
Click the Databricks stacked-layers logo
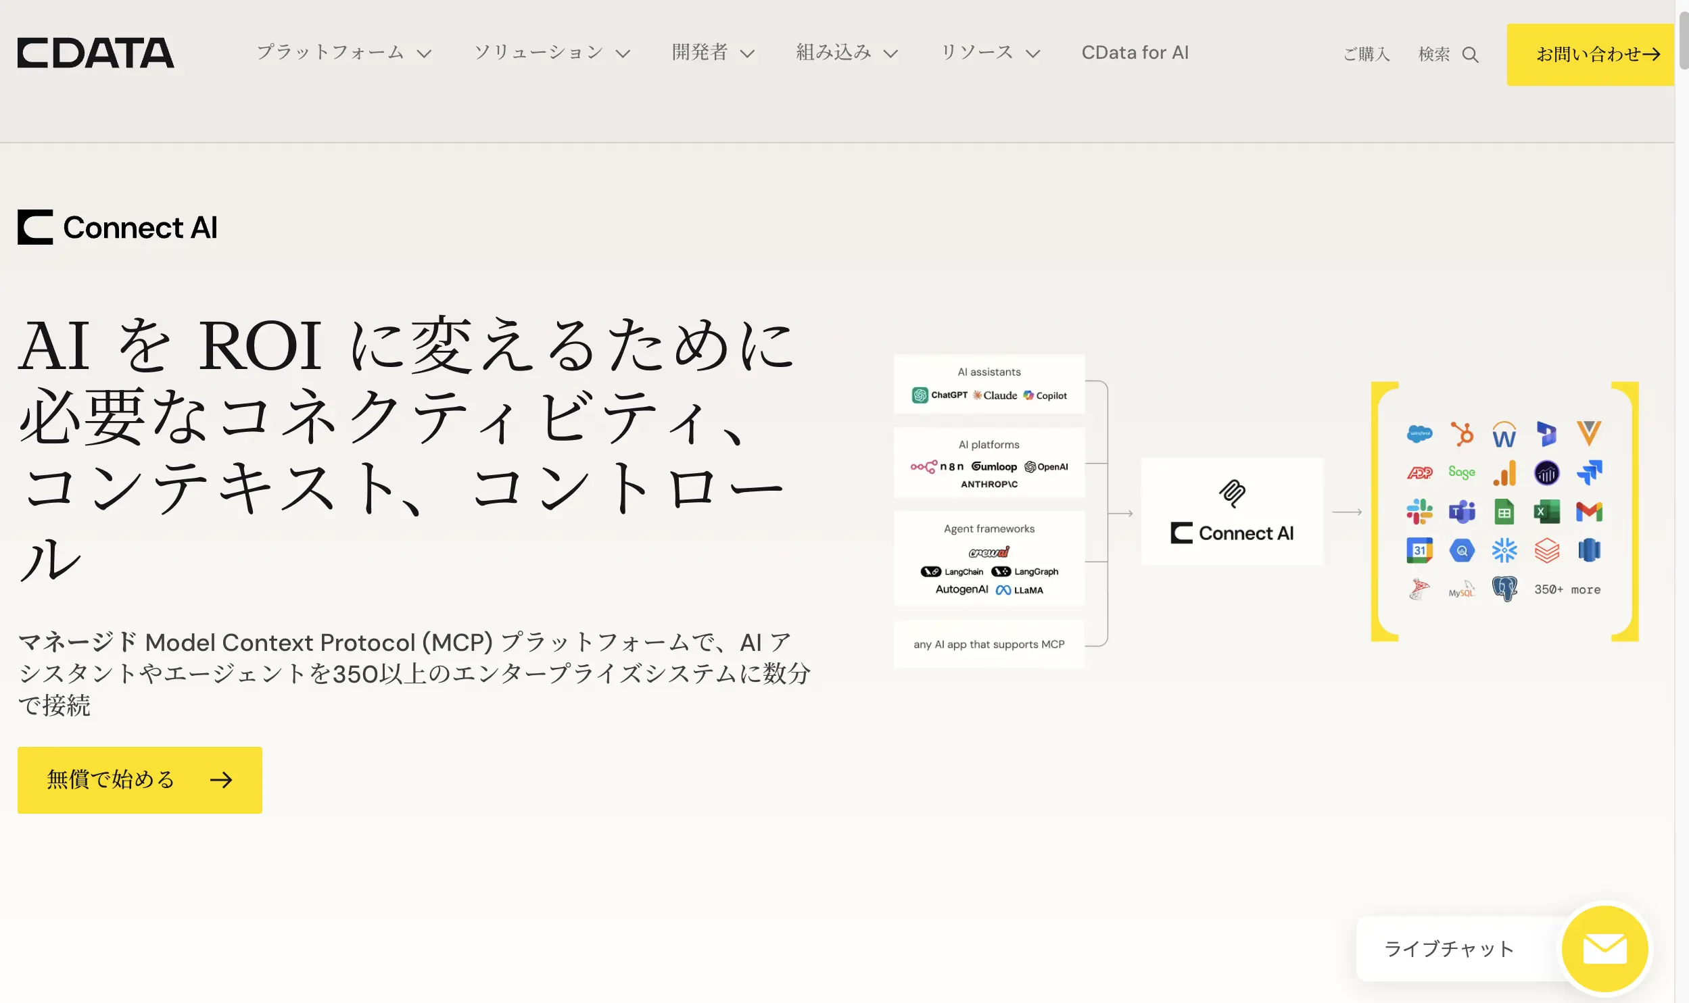coord(1546,550)
